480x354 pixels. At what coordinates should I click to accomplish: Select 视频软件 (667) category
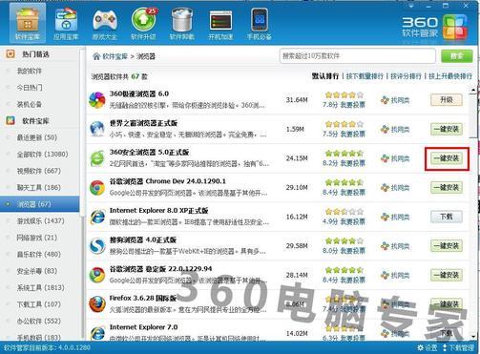[x=40, y=171]
